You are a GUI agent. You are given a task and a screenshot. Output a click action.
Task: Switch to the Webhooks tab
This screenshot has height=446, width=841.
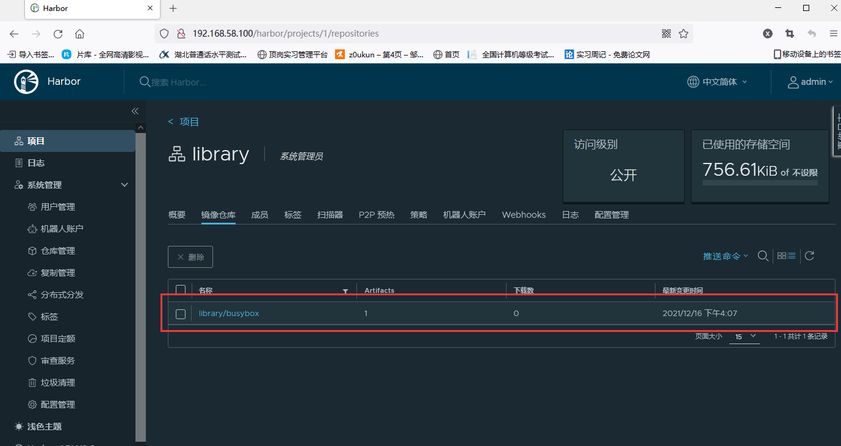pos(523,214)
